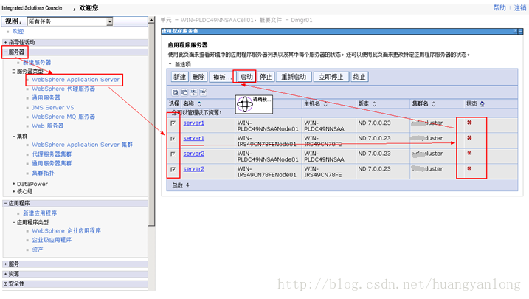Click the navigation pane vertical scrollbar

pos(152,125)
